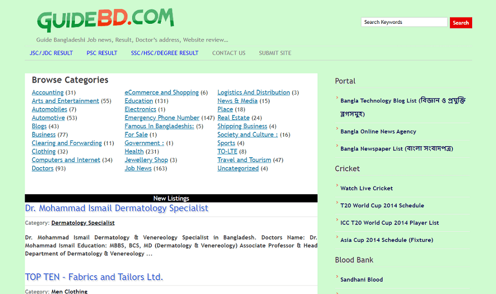Open the Travel and Tourism category
496x294 pixels.
tap(244, 159)
